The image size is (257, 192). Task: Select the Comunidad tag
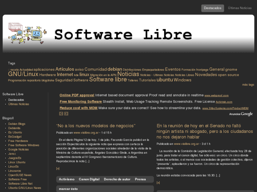click(95, 69)
